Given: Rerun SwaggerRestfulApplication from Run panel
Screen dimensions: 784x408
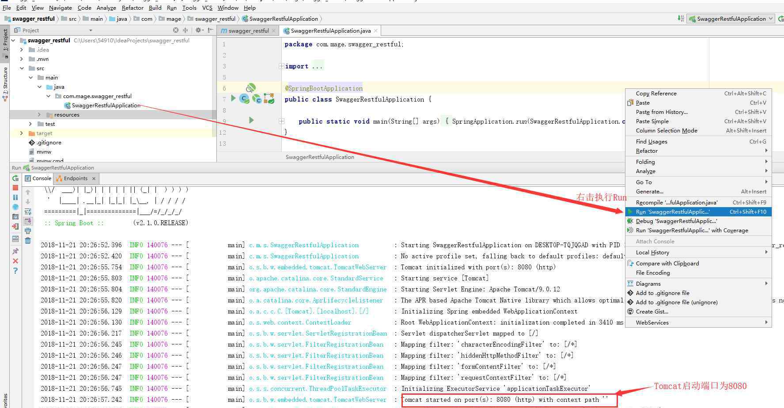Looking at the screenshot, I should 15,178.
